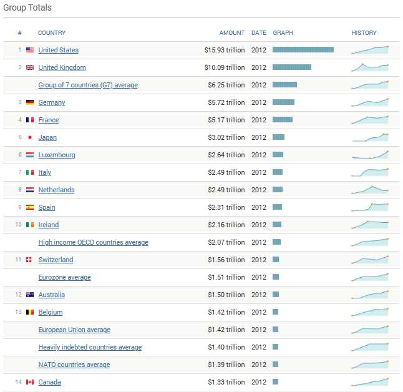Click the $2.07 trillion amount
This screenshot has height=392, width=403.
(226, 242)
